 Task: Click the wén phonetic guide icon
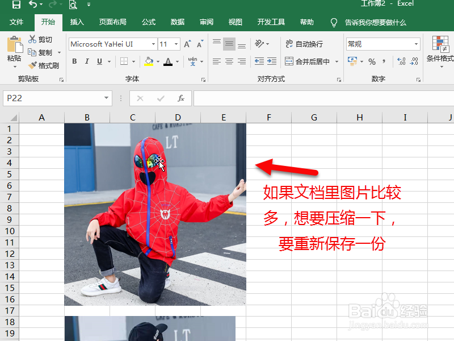[192, 61]
